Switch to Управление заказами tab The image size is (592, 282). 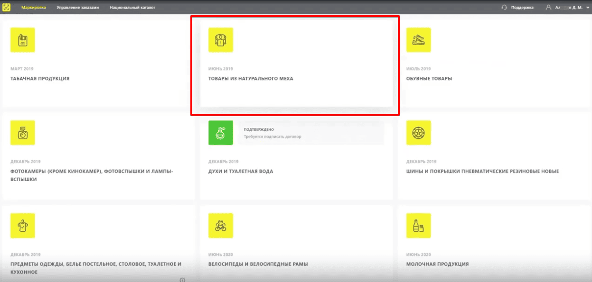point(77,8)
